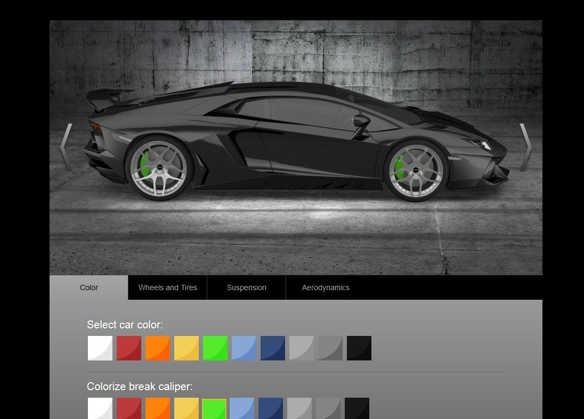The image size is (584, 419).
Task: Open the Color tab
Action: click(x=88, y=287)
